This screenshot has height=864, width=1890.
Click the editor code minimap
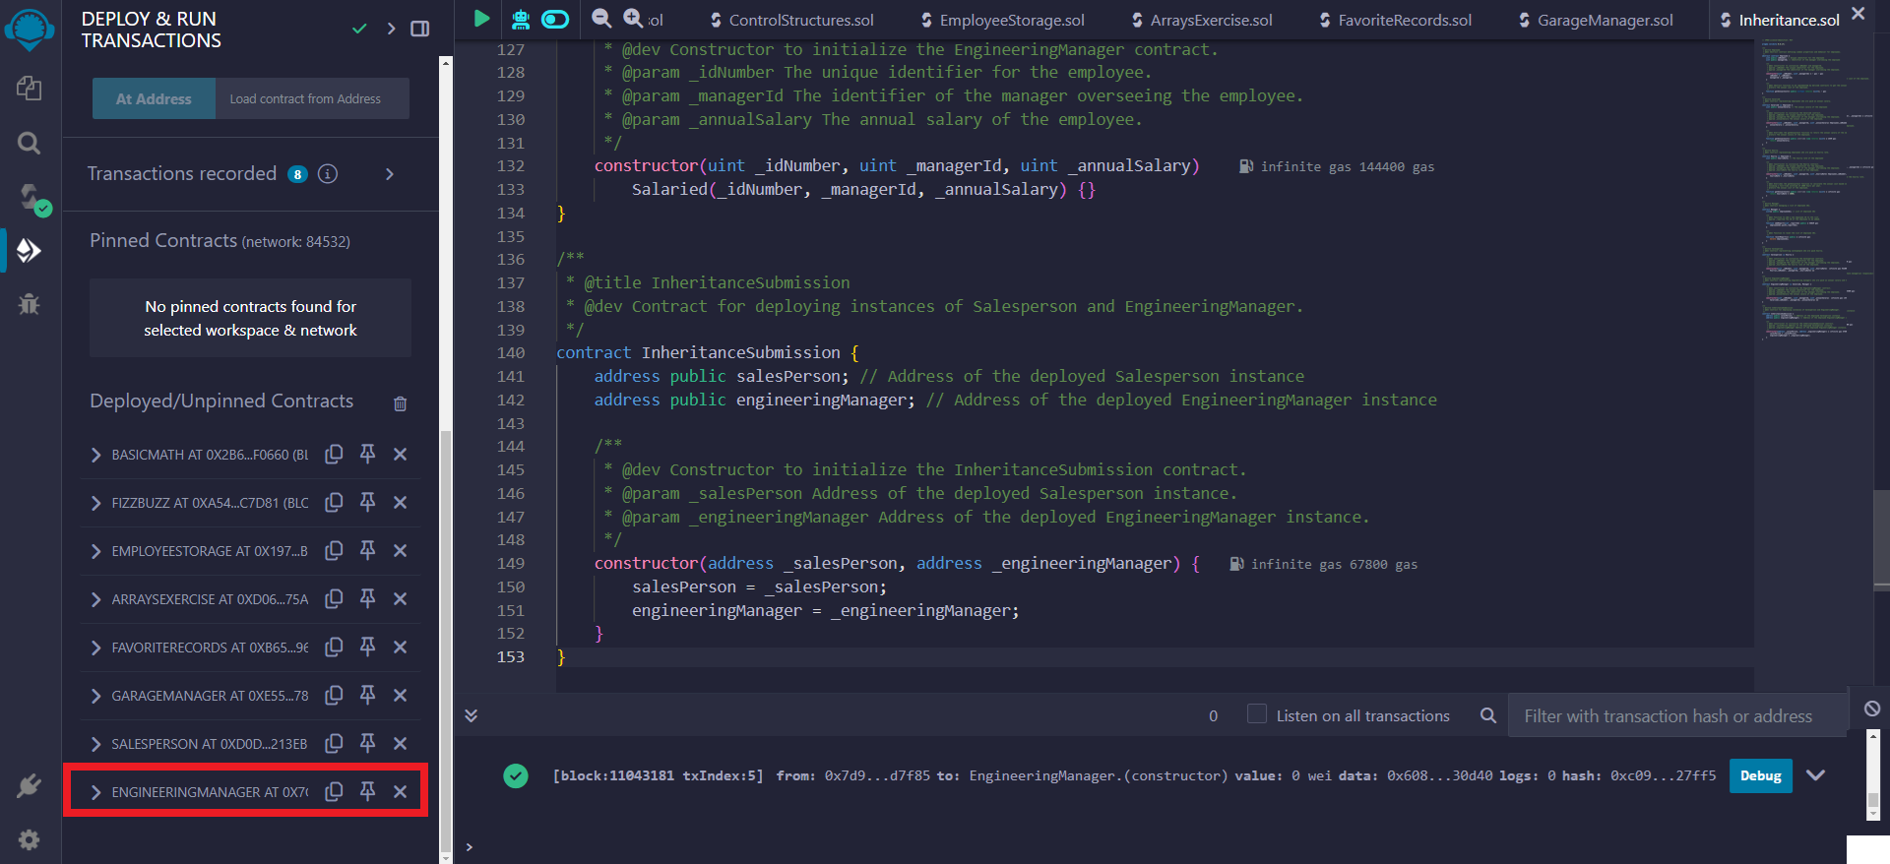[1812, 192]
